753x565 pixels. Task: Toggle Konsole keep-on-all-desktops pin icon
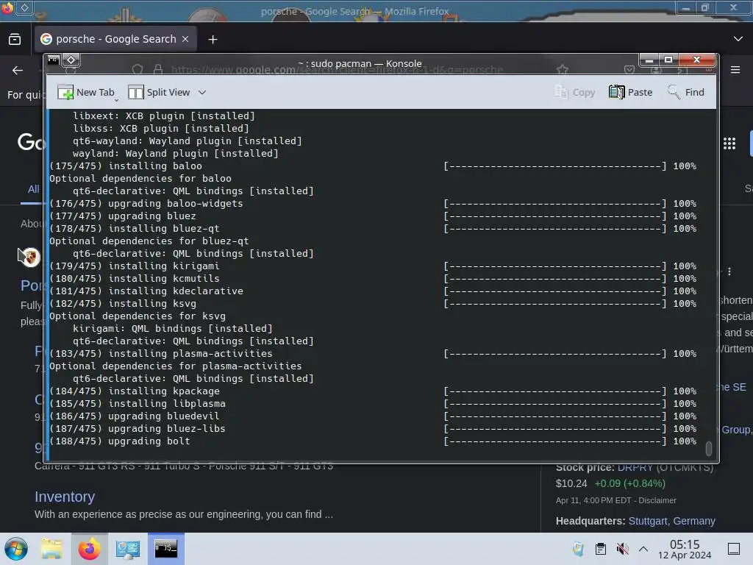[x=71, y=60]
